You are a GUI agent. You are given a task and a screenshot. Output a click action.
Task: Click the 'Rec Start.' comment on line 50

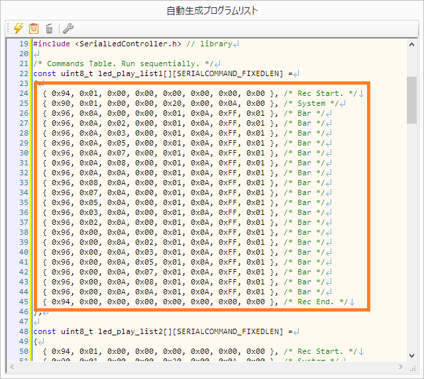[321, 352]
